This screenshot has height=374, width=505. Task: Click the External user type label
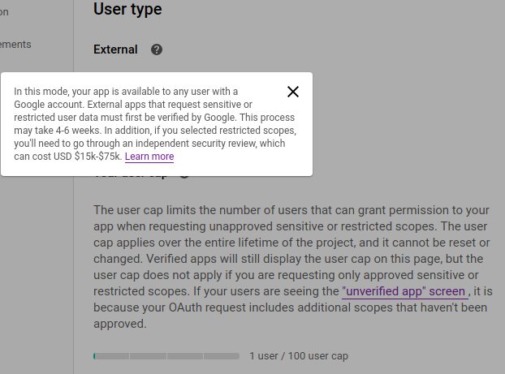click(x=115, y=49)
